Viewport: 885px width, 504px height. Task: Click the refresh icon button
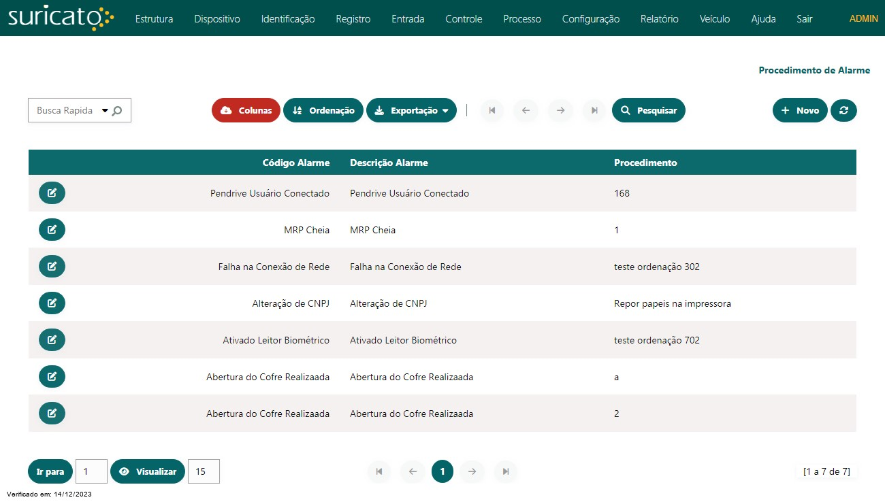(843, 110)
